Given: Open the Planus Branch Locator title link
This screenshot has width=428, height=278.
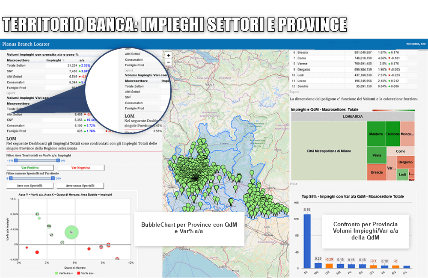Looking at the screenshot, I should (26, 44).
